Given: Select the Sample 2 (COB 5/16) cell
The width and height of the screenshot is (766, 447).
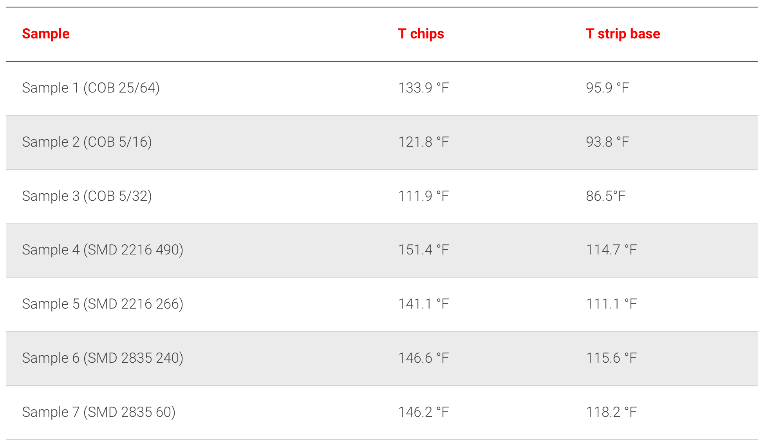Looking at the screenshot, I should [x=87, y=142].
